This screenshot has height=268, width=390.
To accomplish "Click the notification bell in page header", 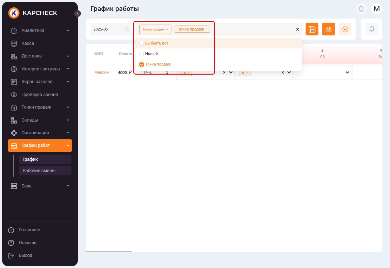I will [x=361, y=9].
